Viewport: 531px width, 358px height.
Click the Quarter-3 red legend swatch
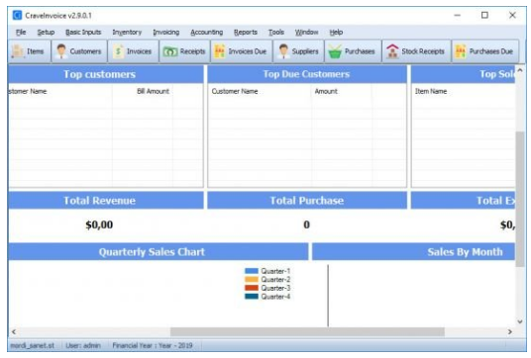252,288
